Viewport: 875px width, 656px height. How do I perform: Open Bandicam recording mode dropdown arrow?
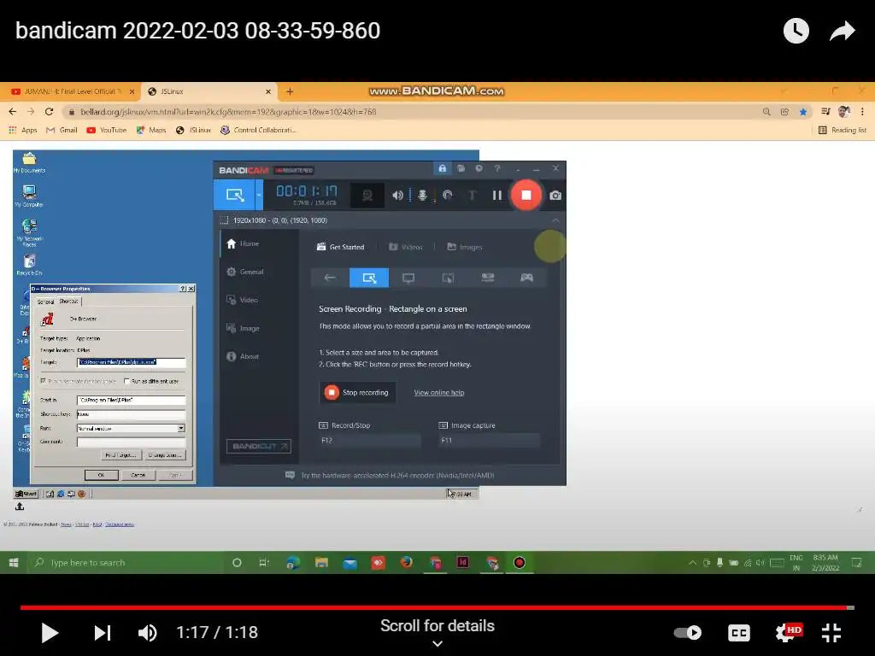(259, 196)
